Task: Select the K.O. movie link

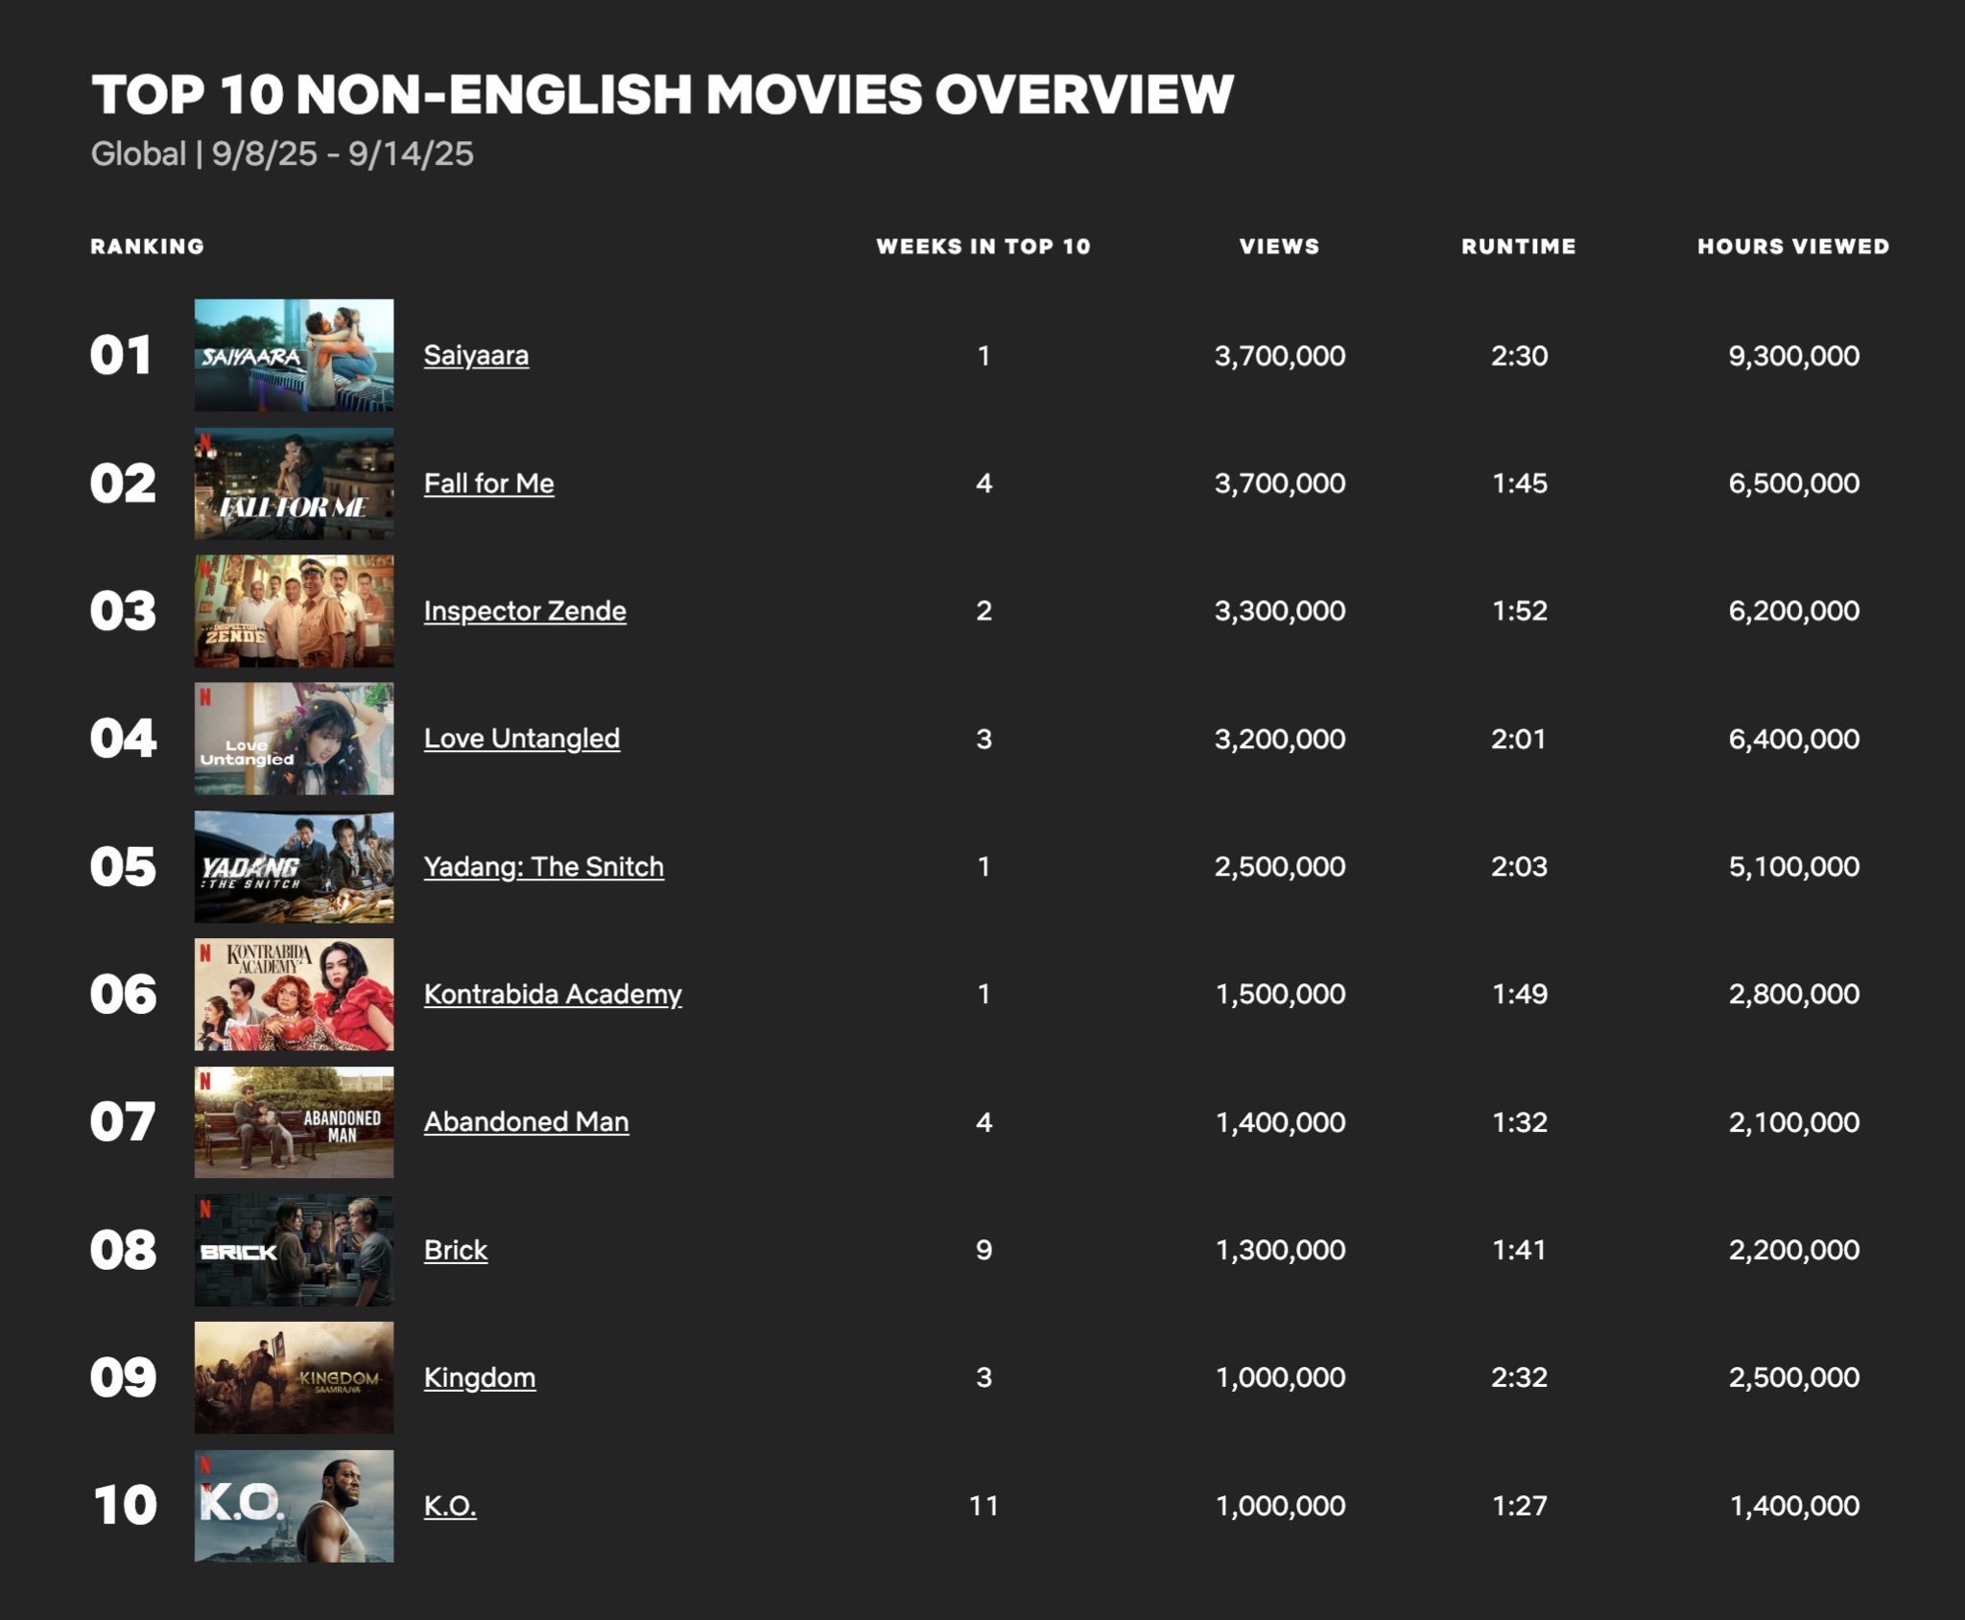Action: (449, 1506)
